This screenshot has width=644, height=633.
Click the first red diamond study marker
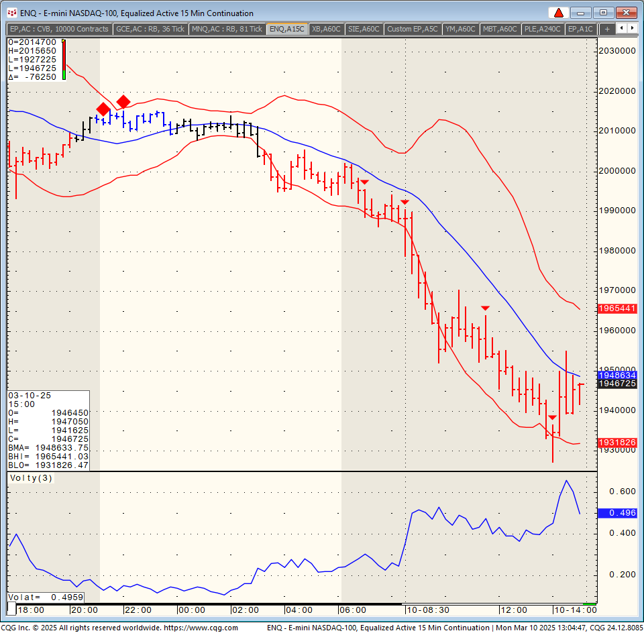coord(103,109)
